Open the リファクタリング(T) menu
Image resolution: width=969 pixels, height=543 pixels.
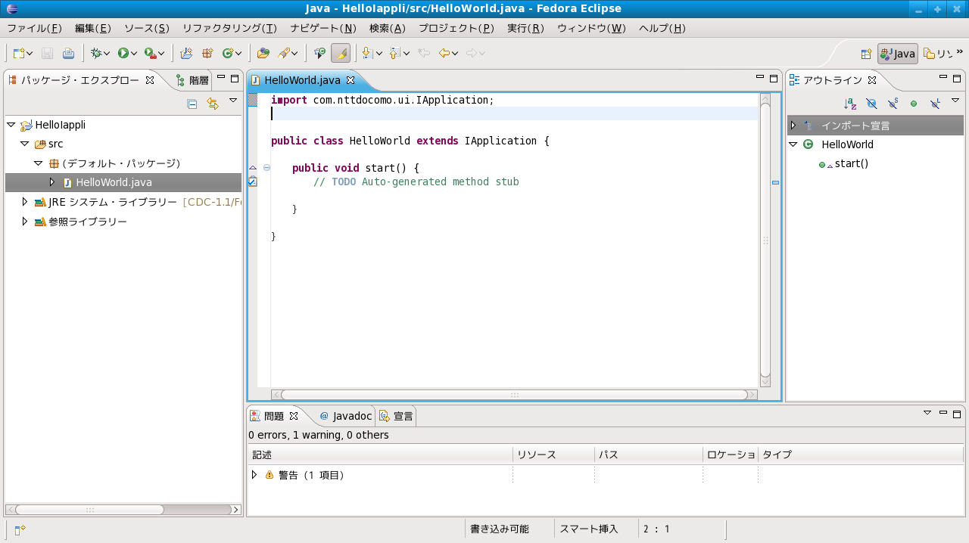tap(229, 28)
